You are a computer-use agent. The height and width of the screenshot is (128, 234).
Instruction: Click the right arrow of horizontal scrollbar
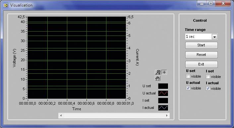167,115
